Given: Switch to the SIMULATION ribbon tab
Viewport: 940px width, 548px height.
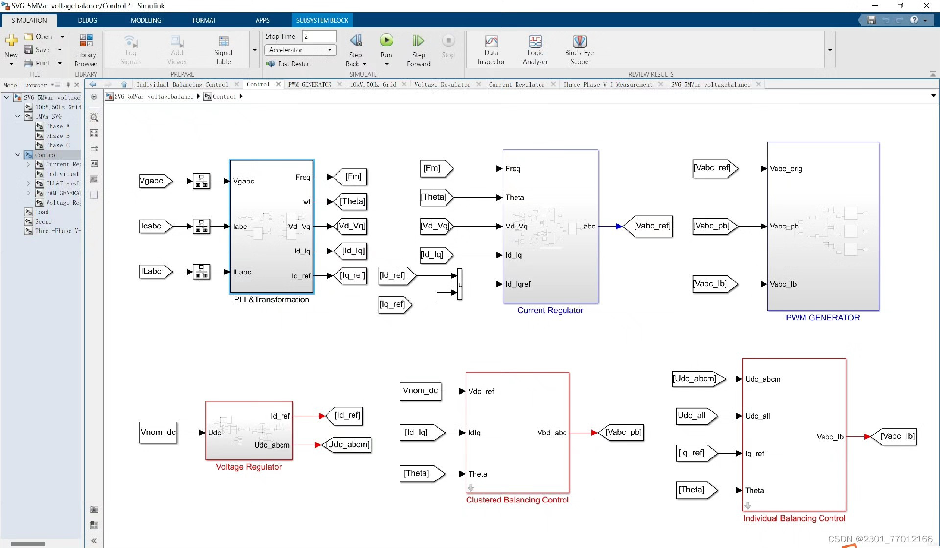Looking at the screenshot, I should coord(29,20).
